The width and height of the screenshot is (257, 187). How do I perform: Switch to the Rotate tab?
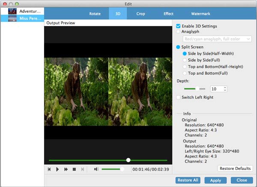(x=95, y=14)
